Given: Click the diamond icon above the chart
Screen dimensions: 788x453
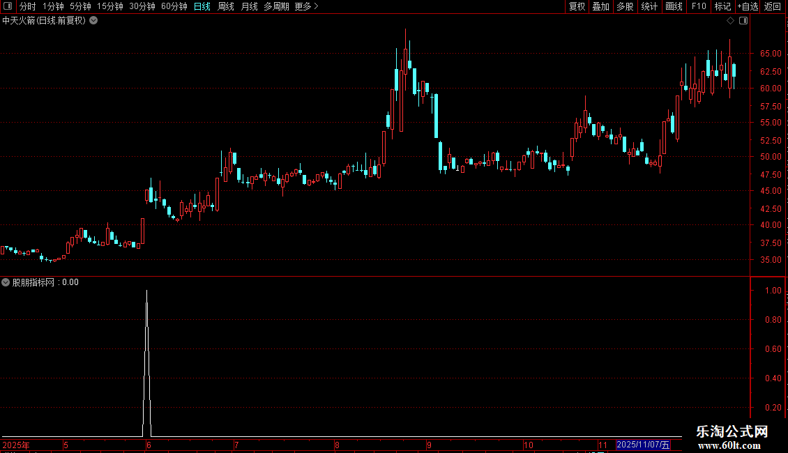Looking at the screenshot, I should pos(731,21).
